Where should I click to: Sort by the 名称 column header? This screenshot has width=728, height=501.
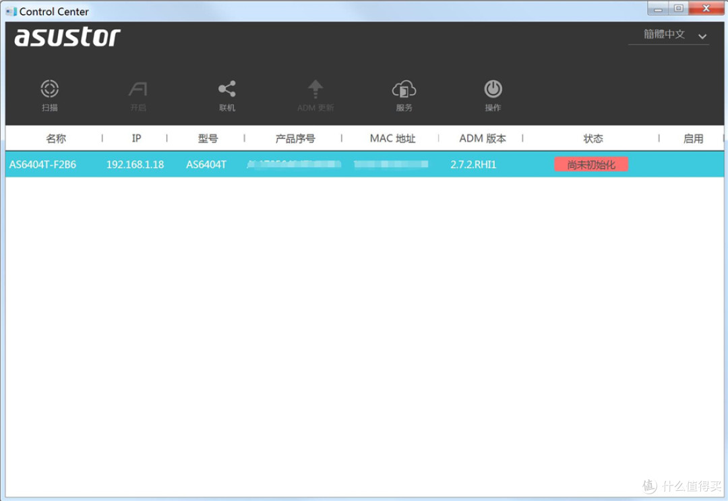(x=56, y=138)
